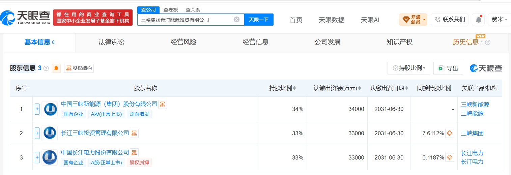The width and height of the screenshot is (511, 175).
Task: Click 股权结构 button
Action: [x=79, y=68]
